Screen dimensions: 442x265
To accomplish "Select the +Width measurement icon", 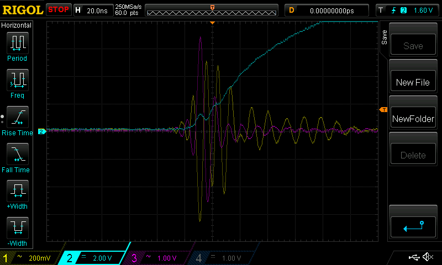I will pyautogui.click(x=18, y=191).
